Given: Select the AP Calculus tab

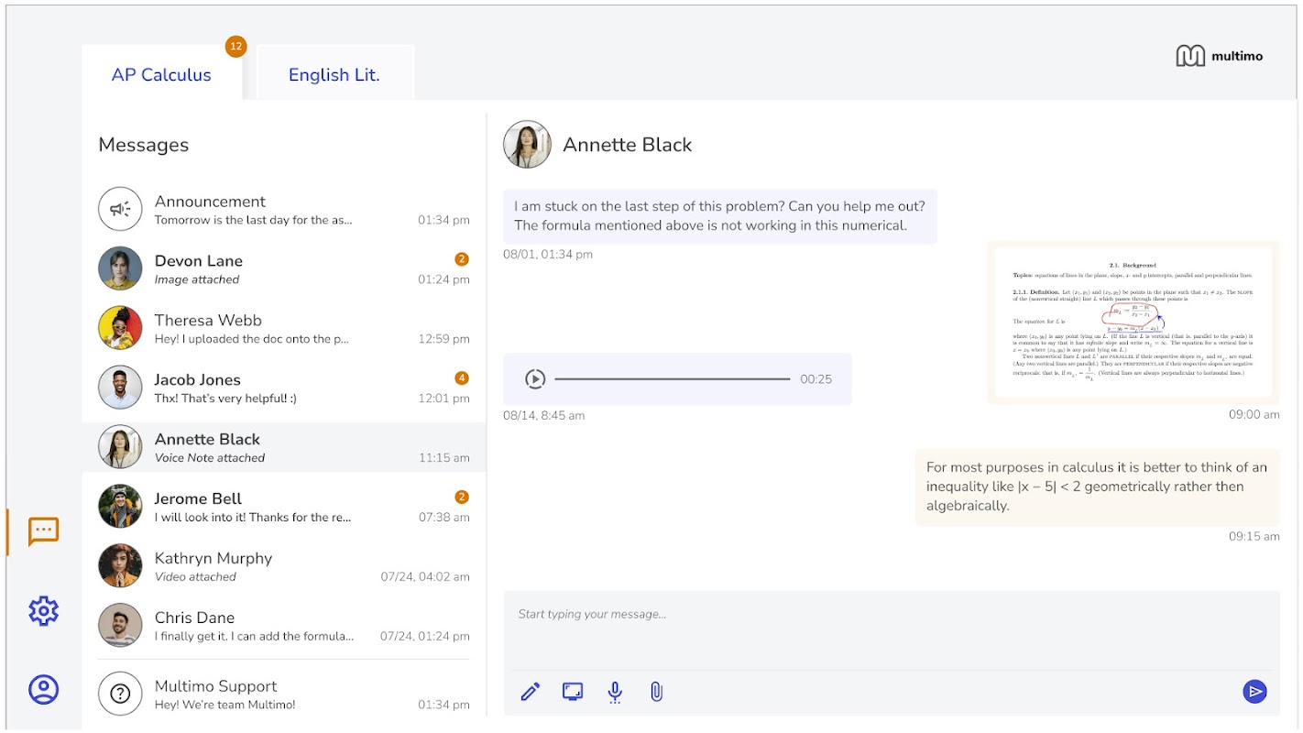Looking at the screenshot, I should pos(161,75).
